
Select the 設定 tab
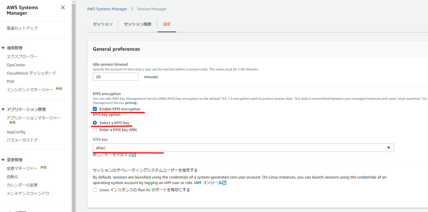point(167,24)
